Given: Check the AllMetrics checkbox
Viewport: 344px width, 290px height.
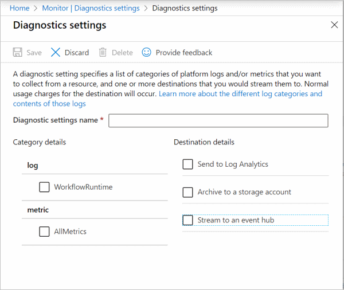Looking at the screenshot, I should 44,232.
